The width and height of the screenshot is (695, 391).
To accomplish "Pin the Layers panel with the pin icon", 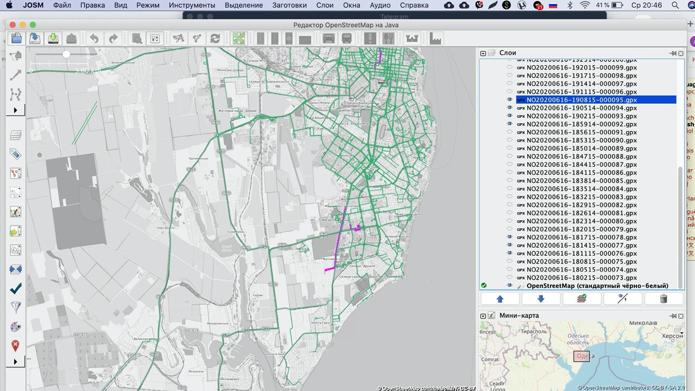I will pos(673,53).
